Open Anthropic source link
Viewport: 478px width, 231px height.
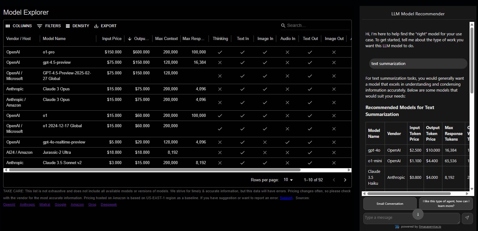click(27, 204)
